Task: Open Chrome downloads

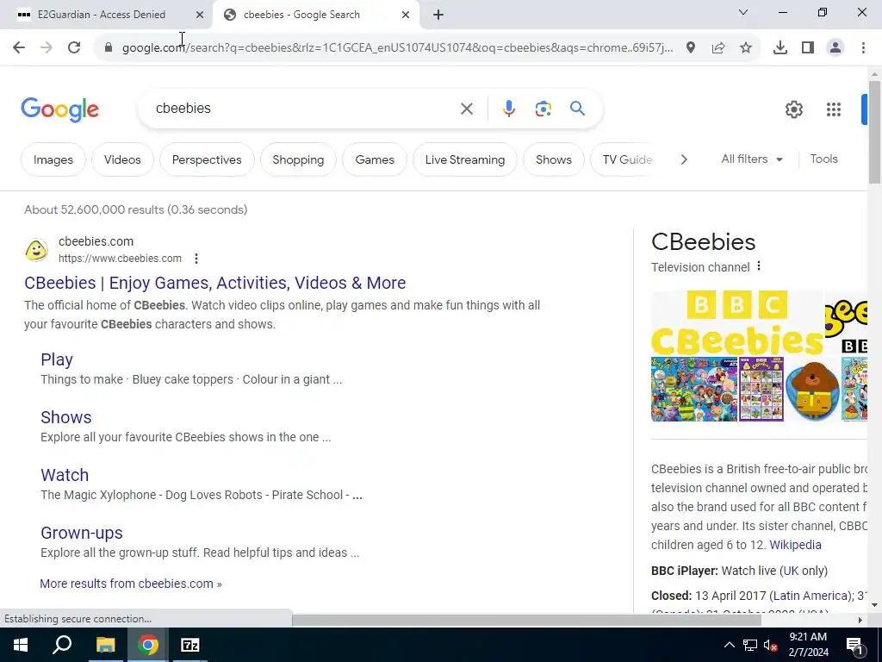Action: (780, 48)
